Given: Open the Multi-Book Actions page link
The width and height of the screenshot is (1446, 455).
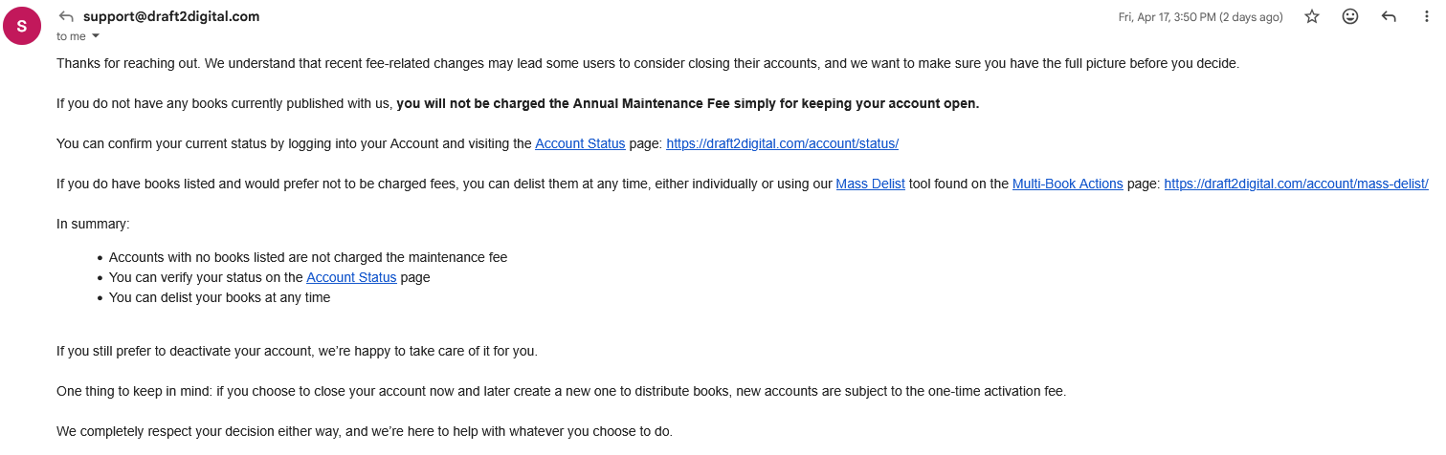Looking at the screenshot, I should point(1067,184).
